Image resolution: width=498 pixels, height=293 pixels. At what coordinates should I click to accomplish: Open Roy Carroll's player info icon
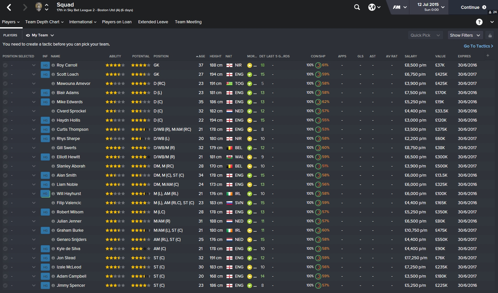click(53, 65)
